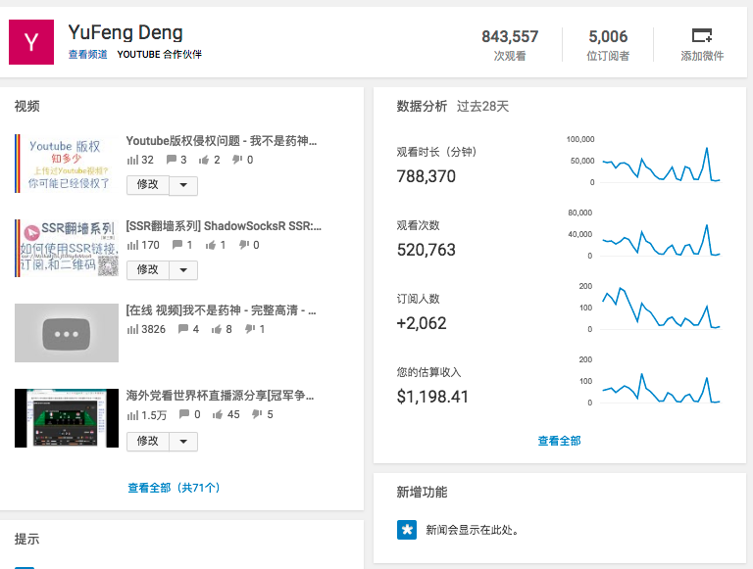The width and height of the screenshot is (753, 569).
Task: Open the 查看频道 link
Action: 87,55
